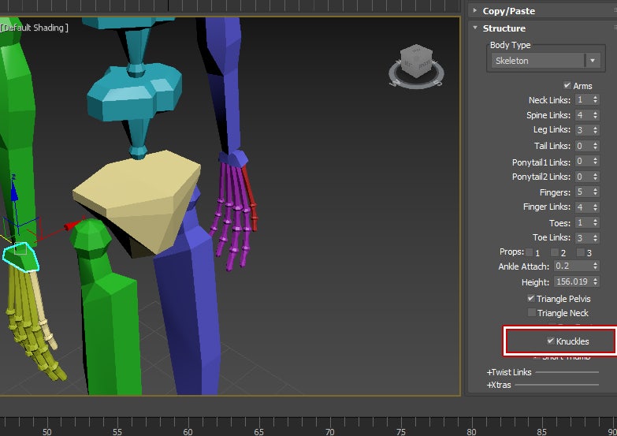Toggle the Knuckles checkbox
The width and height of the screenshot is (617, 436).
tap(551, 341)
